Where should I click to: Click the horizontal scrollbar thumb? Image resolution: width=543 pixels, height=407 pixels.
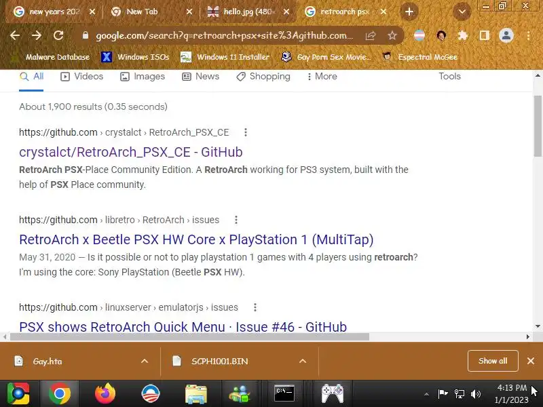click(189, 336)
